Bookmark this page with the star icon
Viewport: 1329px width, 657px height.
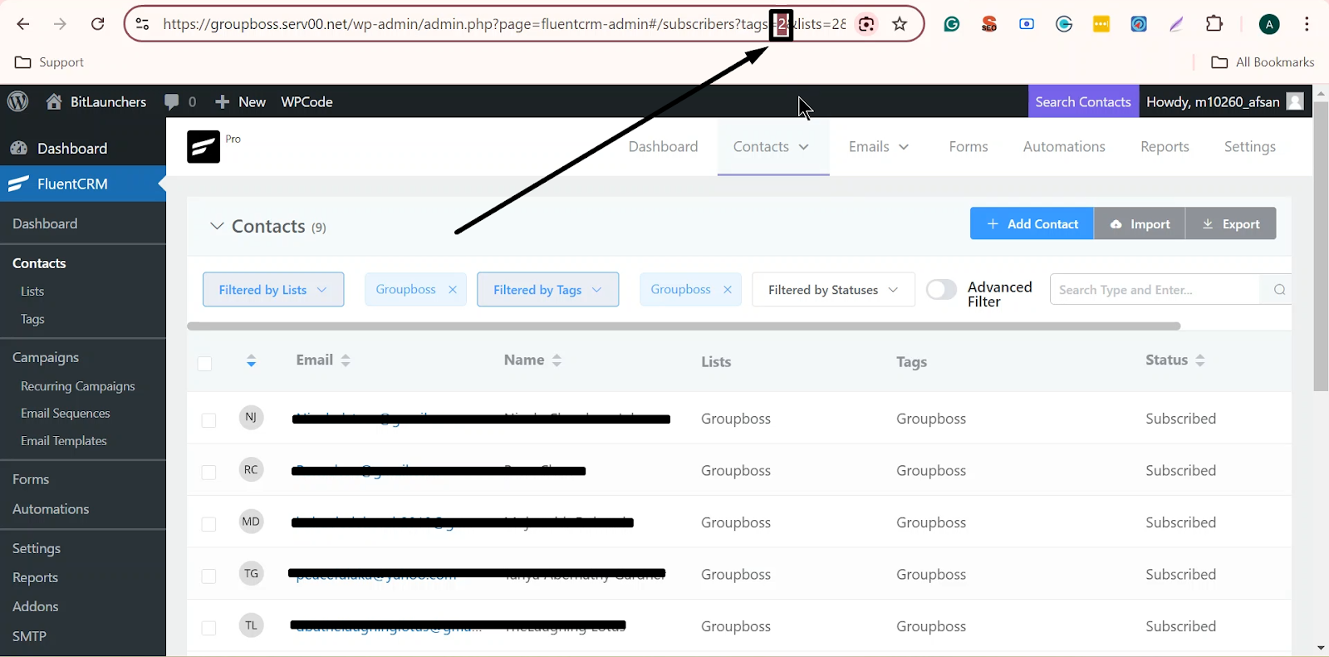pos(900,24)
